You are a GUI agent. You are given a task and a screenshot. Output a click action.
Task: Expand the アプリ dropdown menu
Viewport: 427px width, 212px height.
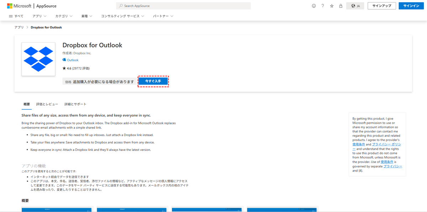click(39, 16)
